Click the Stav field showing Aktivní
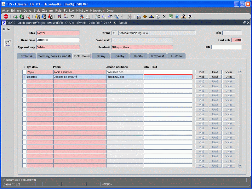The height and width of the screenshot is (189, 252). click(x=58, y=33)
